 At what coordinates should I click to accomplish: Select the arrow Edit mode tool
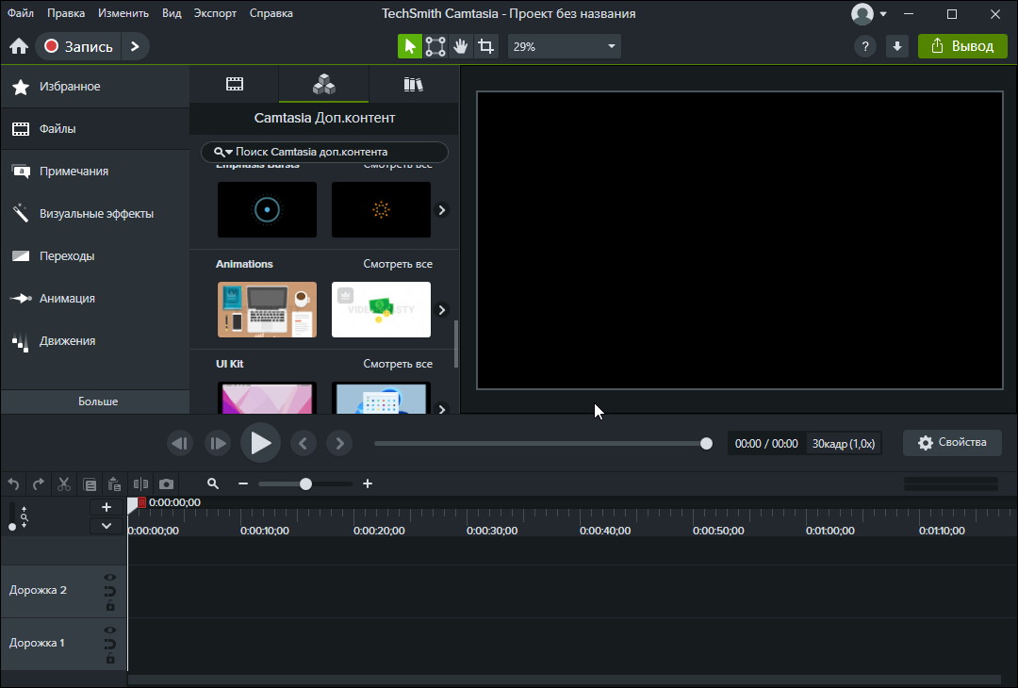point(410,46)
